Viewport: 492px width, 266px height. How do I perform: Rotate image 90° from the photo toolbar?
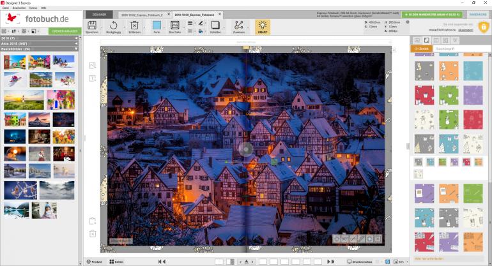click(344, 239)
